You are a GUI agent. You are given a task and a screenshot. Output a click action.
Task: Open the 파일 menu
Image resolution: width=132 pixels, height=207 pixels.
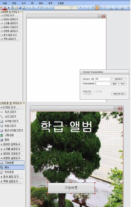[5, 3]
